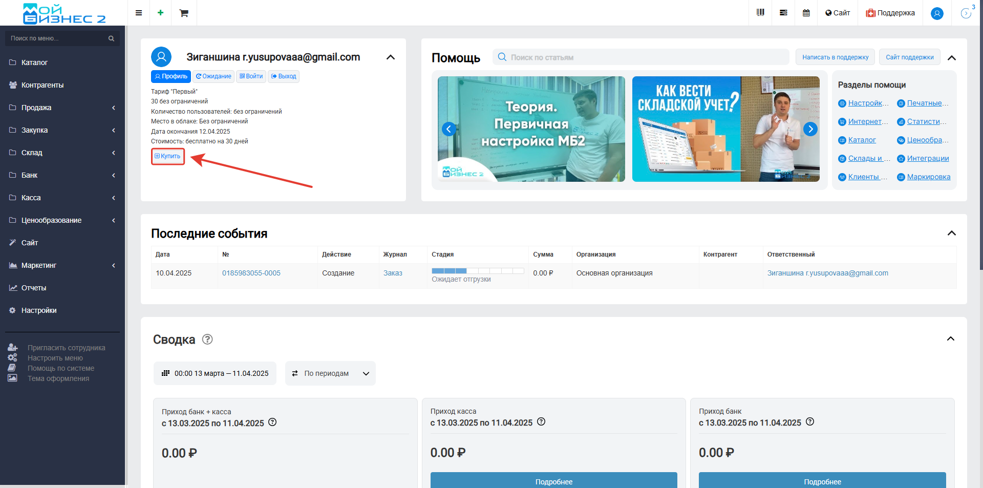
Task: Click Помощь по системе link
Action: tap(61, 368)
